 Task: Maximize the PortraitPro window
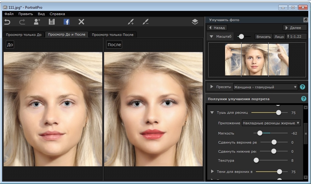click(x=293, y=8)
